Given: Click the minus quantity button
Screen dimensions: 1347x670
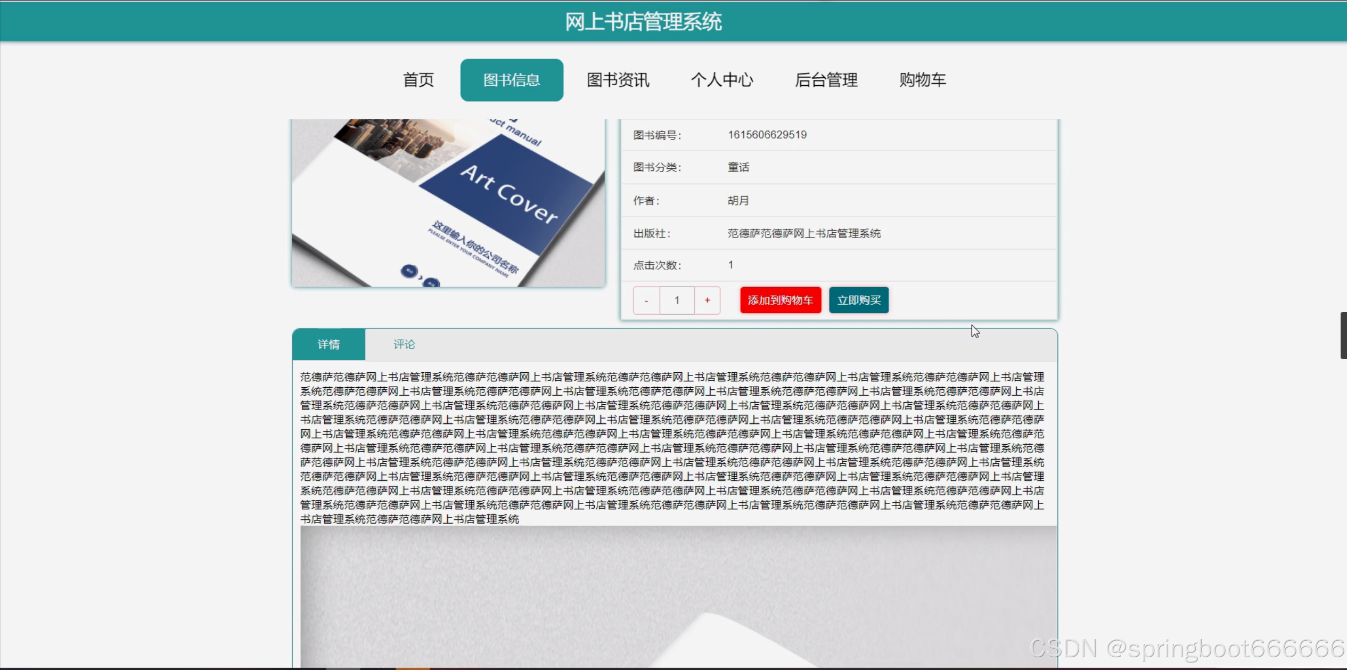Looking at the screenshot, I should pos(646,300).
